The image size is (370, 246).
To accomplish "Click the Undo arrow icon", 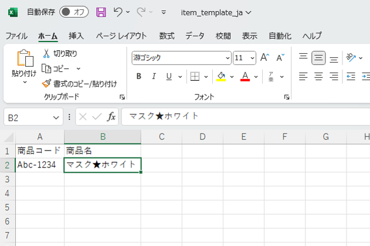I will [118, 12].
